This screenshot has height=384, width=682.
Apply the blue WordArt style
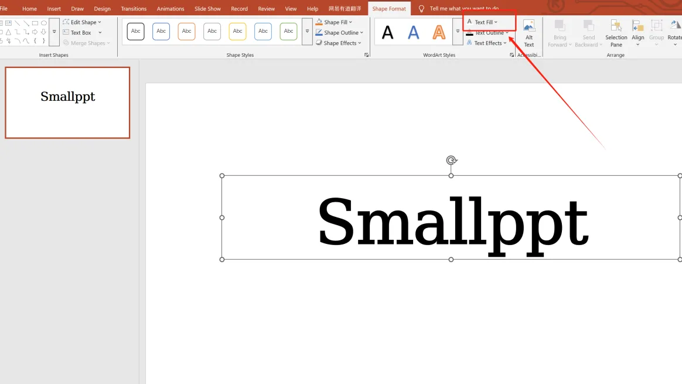414,32
